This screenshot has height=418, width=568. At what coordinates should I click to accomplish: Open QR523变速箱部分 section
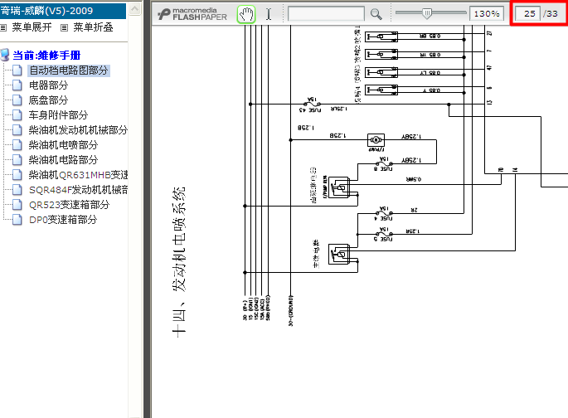tap(69, 205)
